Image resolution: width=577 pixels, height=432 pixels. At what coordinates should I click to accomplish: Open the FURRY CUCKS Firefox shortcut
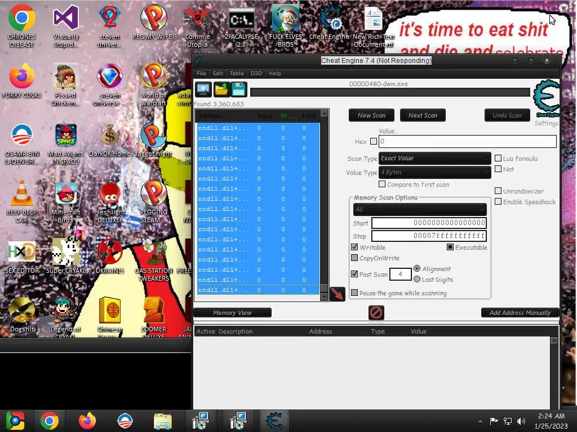(x=21, y=81)
